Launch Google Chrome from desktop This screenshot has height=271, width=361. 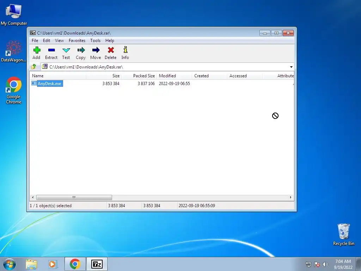pyautogui.click(x=14, y=90)
